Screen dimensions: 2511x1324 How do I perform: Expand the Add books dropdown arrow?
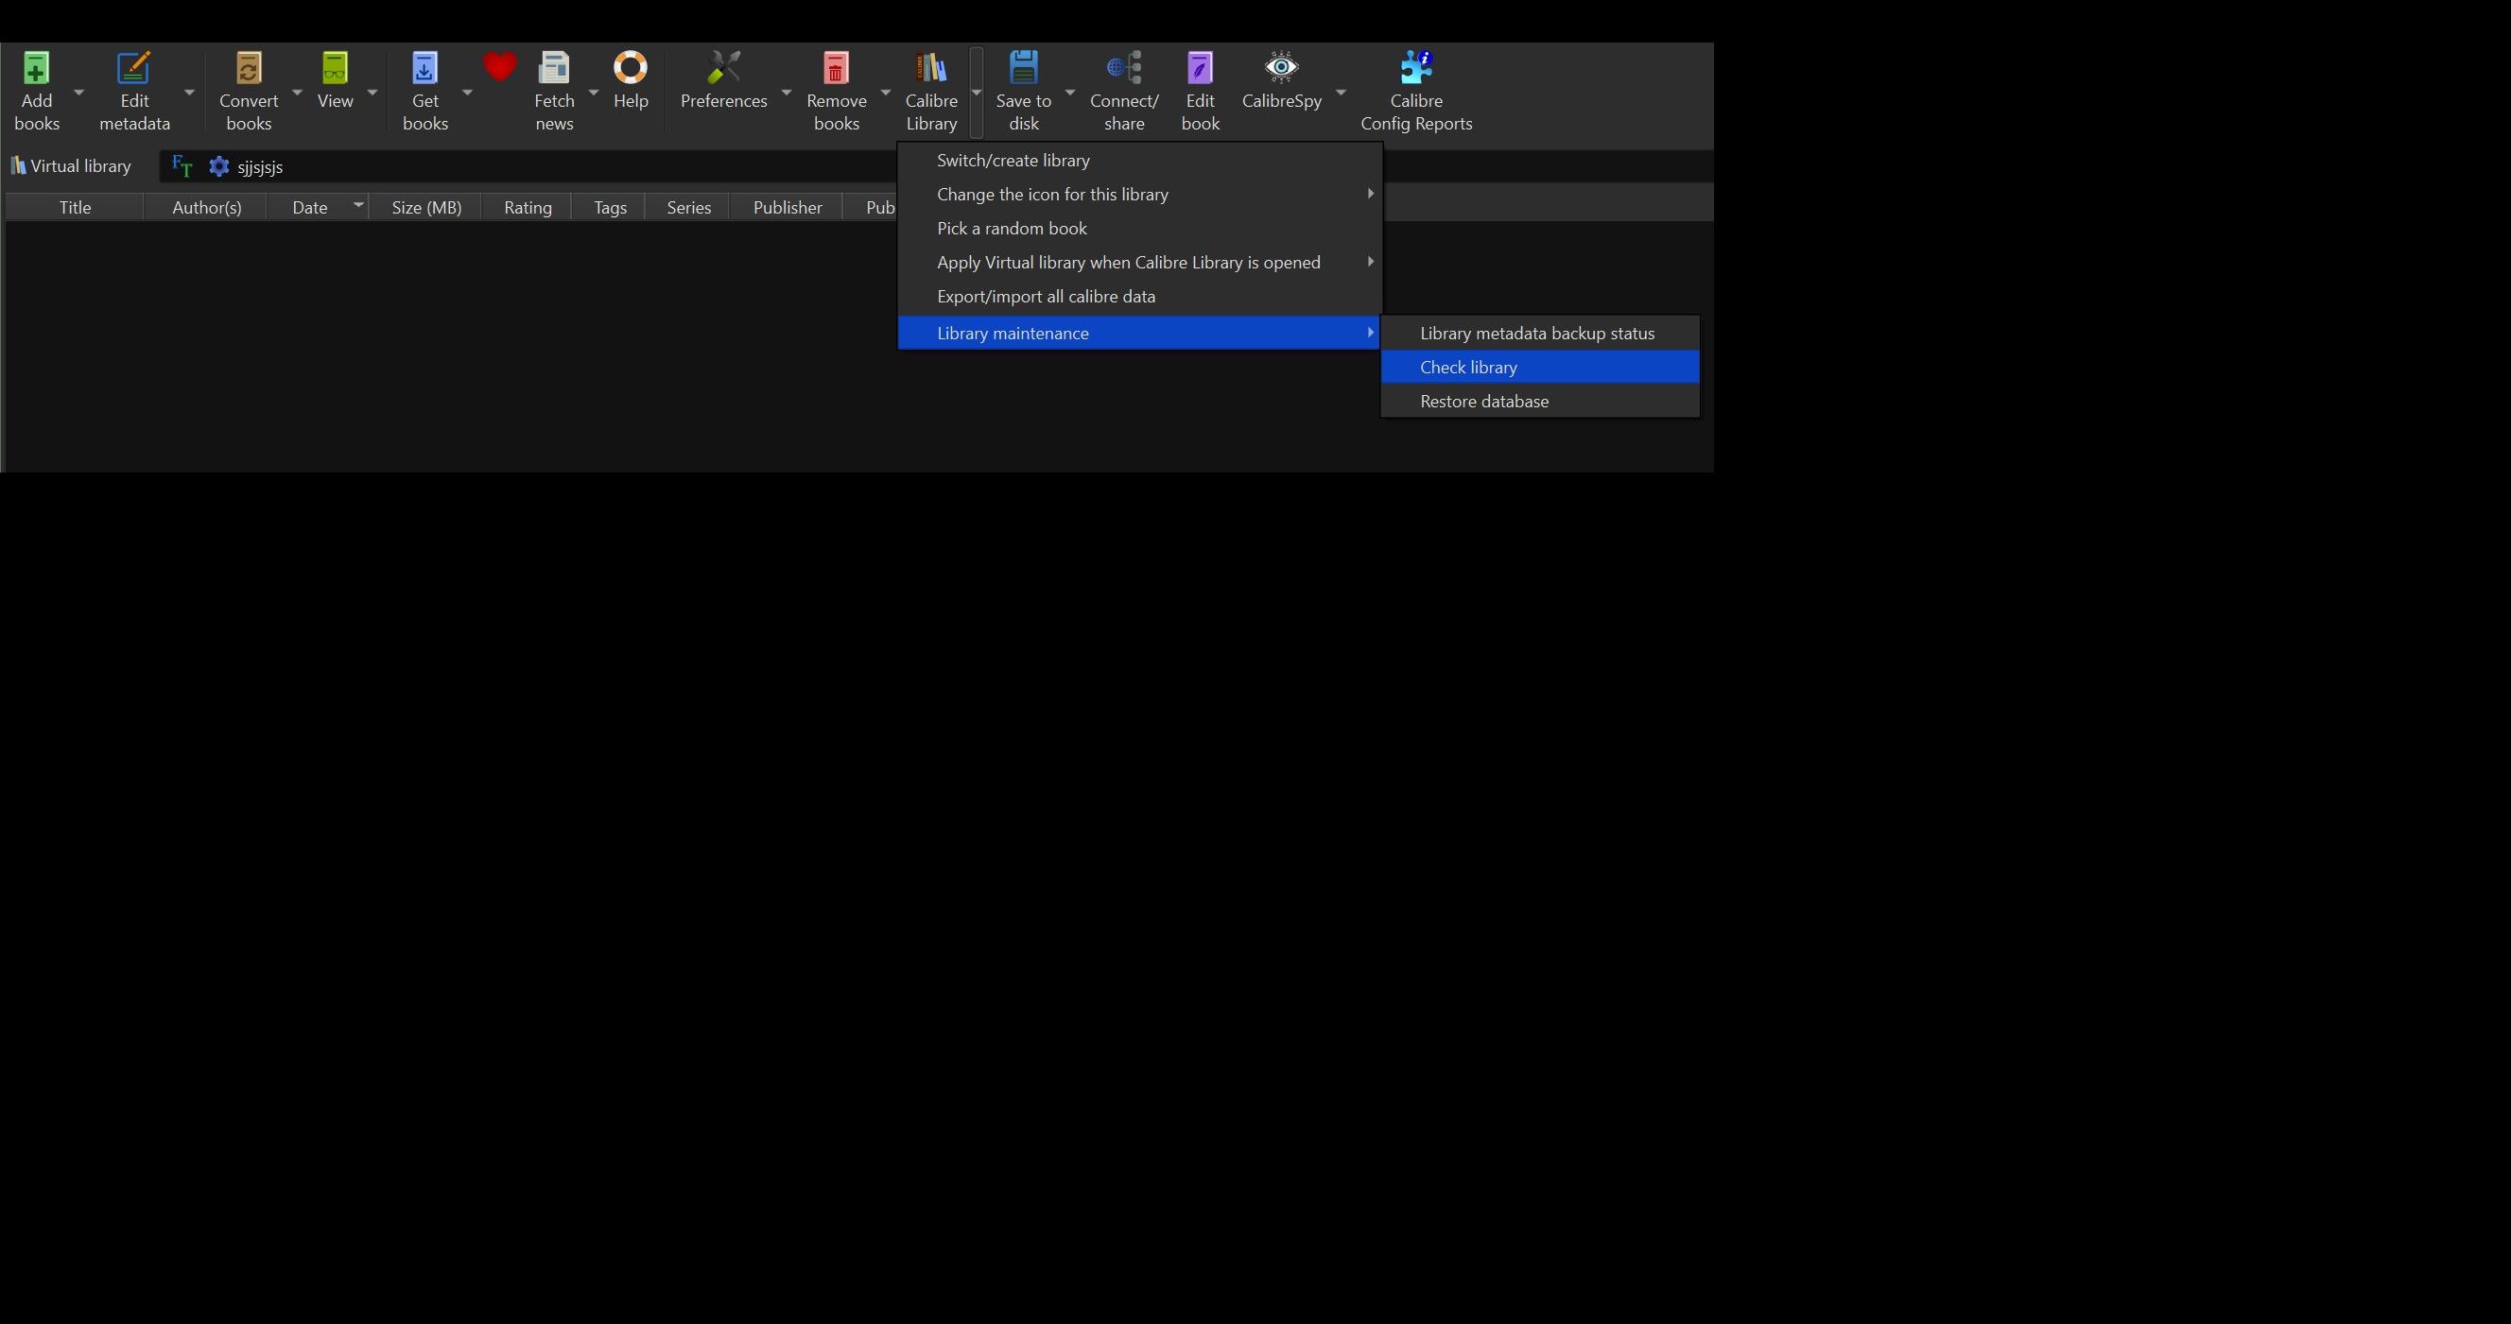coord(79,93)
